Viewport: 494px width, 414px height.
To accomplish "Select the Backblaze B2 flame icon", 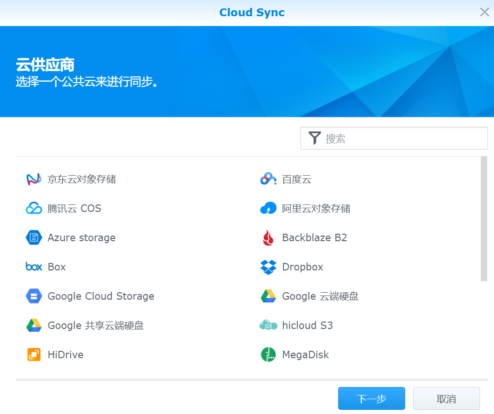I will point(268,237).
